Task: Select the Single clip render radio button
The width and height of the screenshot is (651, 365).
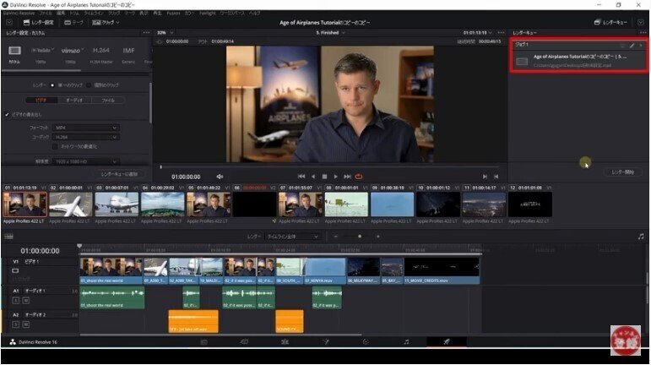Action: tap(52, 85)
